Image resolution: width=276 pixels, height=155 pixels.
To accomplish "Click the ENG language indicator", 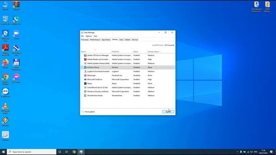I will pyautogui.click(x=256, y=152).
